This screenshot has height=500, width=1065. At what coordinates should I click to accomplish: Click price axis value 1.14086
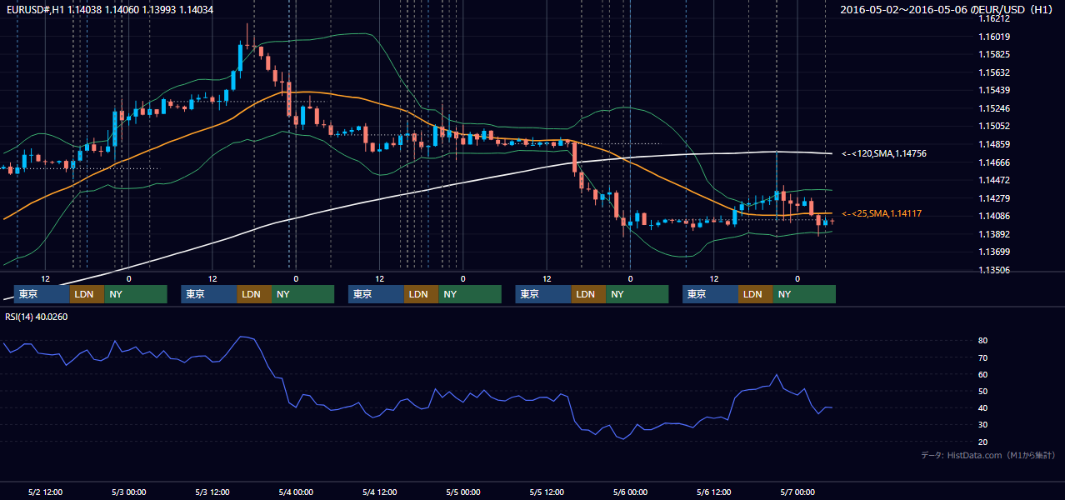tap(994, 216)
